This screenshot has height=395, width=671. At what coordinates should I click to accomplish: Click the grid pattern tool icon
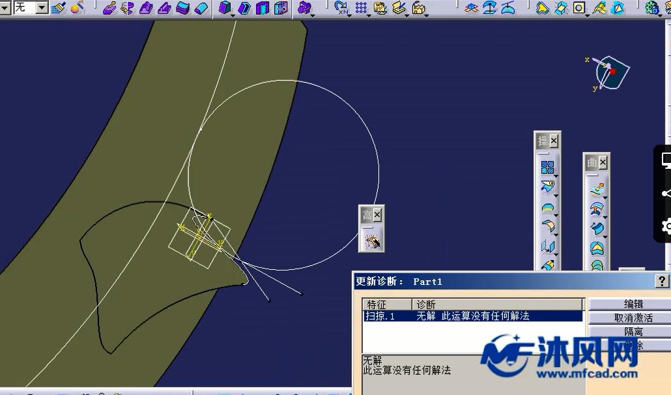(361, 8)
